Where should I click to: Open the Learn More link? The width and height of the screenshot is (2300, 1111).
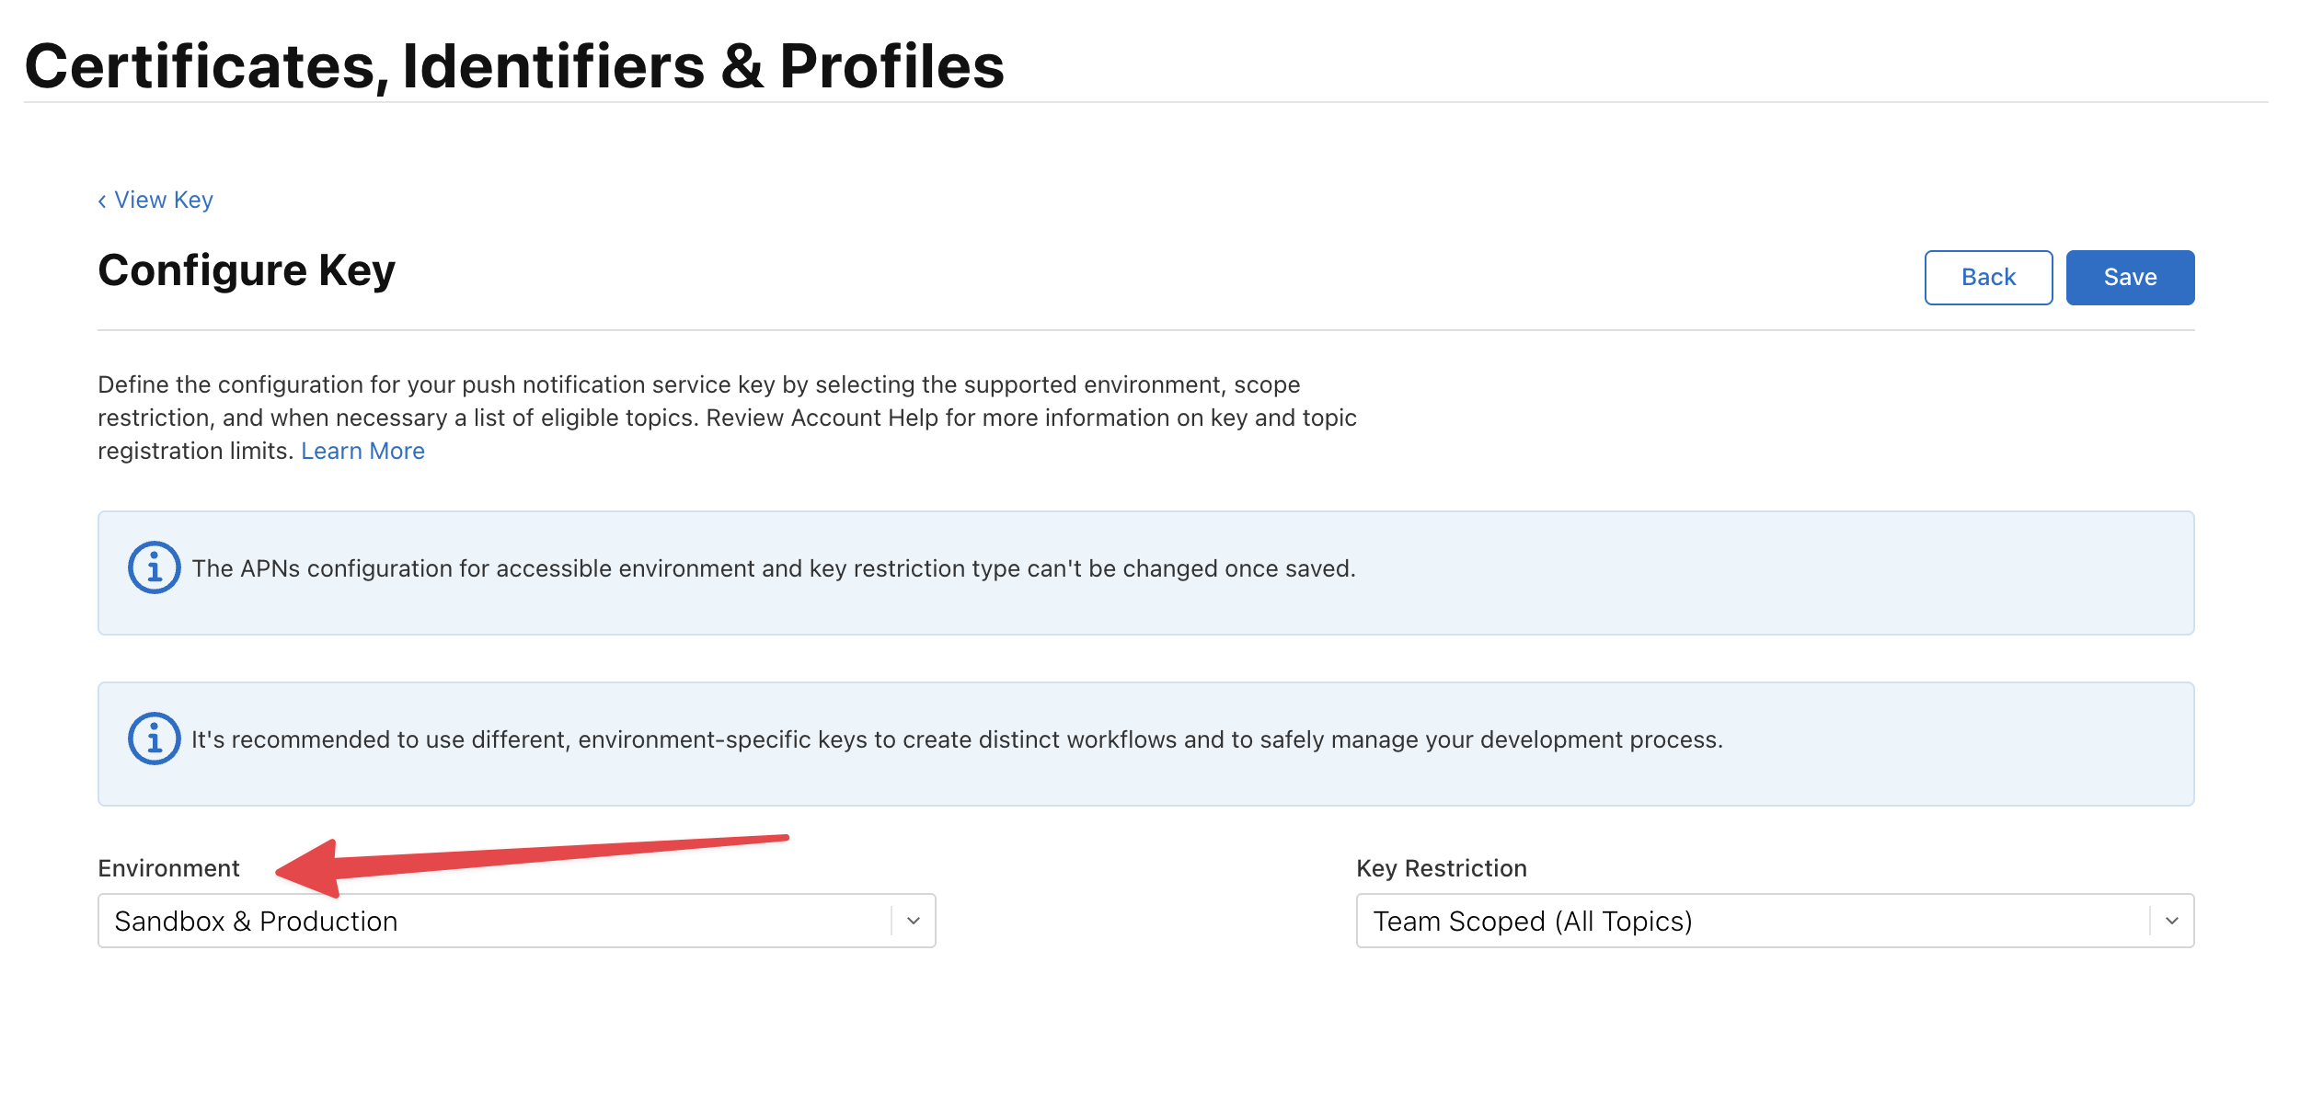(363, 450)
